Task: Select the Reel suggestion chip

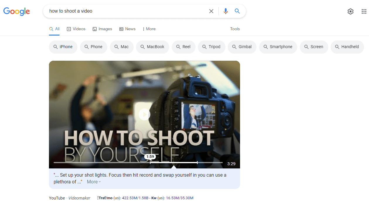Action: pyautogui.click(x=183, y=47)
